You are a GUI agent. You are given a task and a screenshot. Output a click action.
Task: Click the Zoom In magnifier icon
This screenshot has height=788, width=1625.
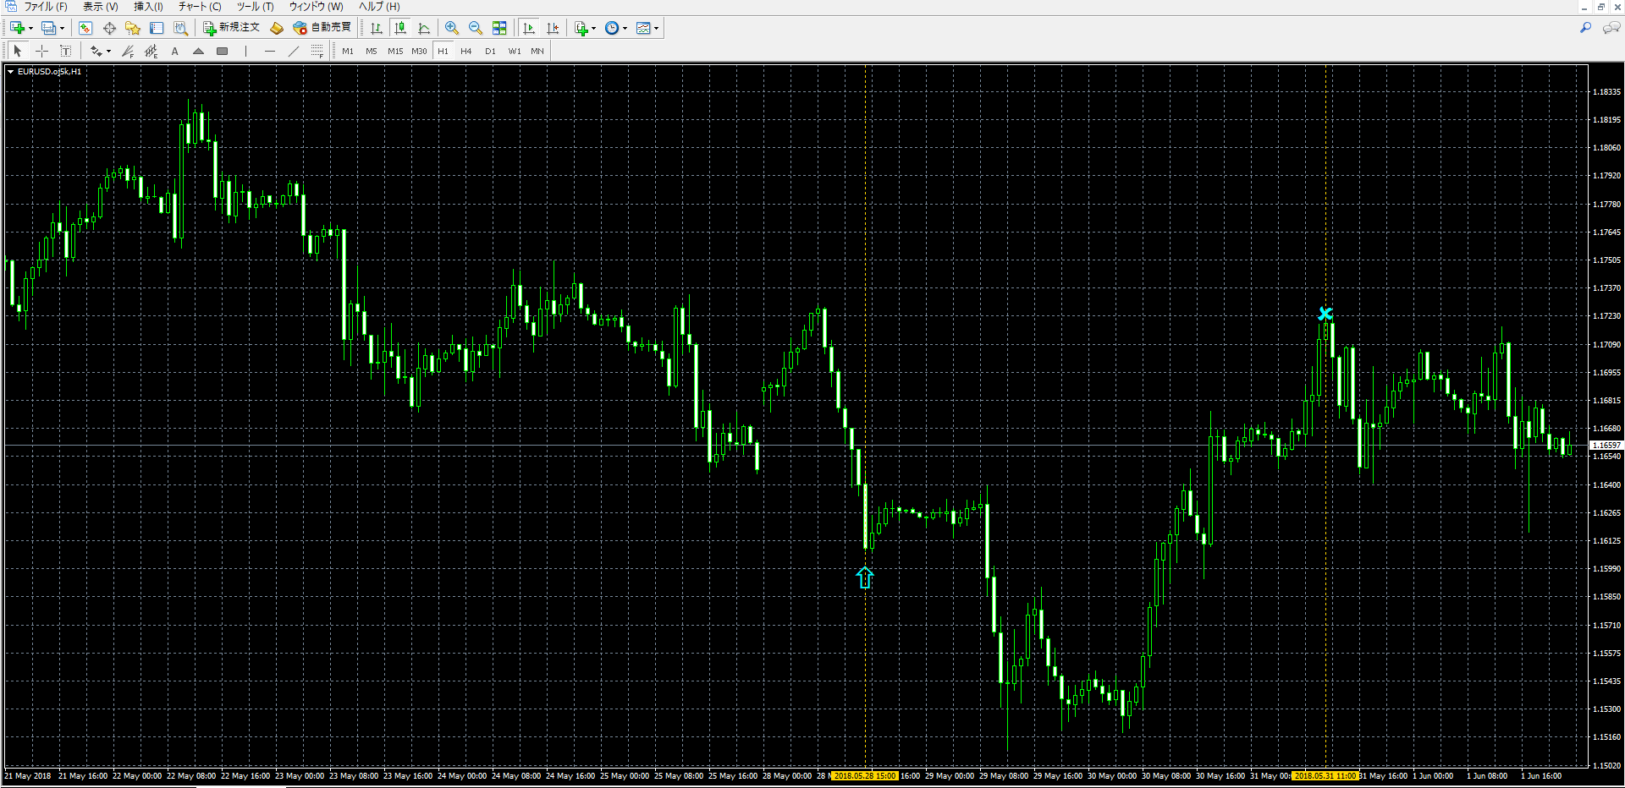452,28
